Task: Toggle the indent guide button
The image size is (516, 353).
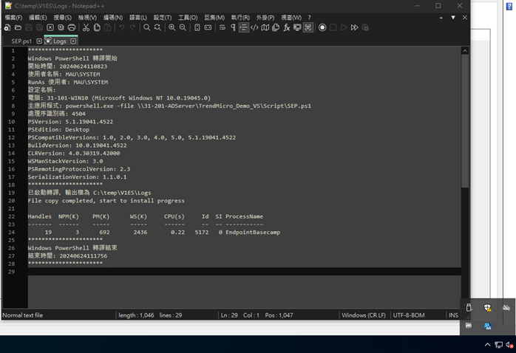Action: point(244,27)
